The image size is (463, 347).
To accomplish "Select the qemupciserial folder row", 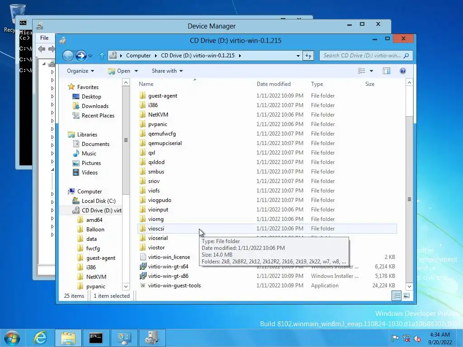I will pos(267,143).
